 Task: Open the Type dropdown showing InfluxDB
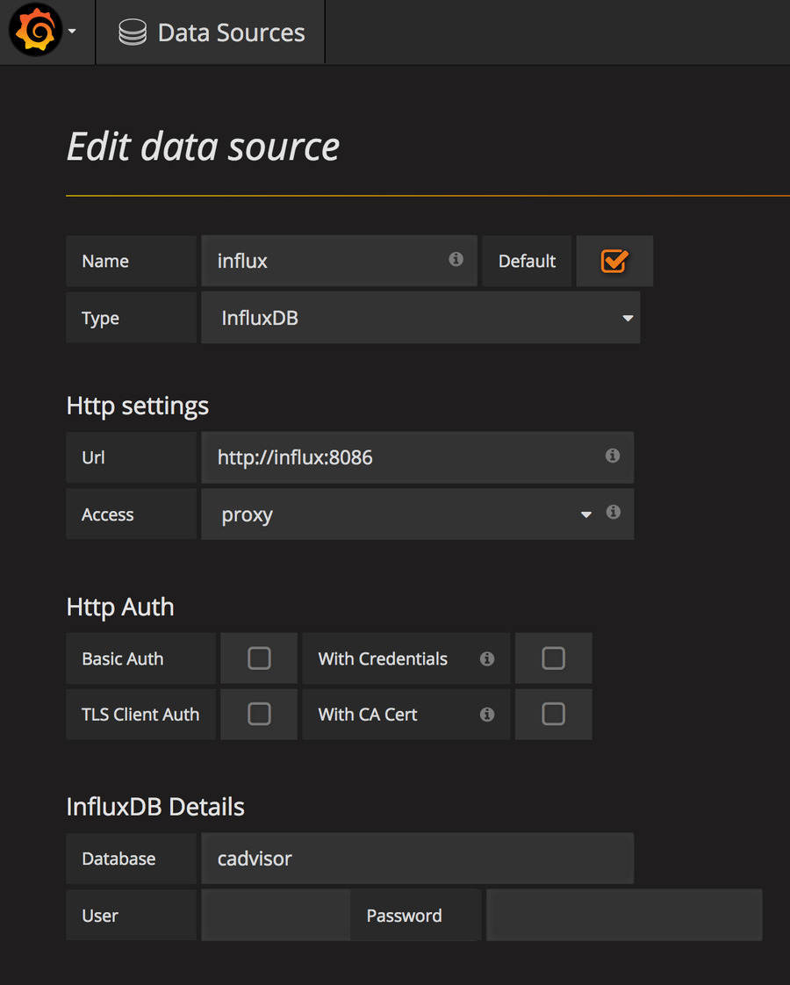(420, 318)
